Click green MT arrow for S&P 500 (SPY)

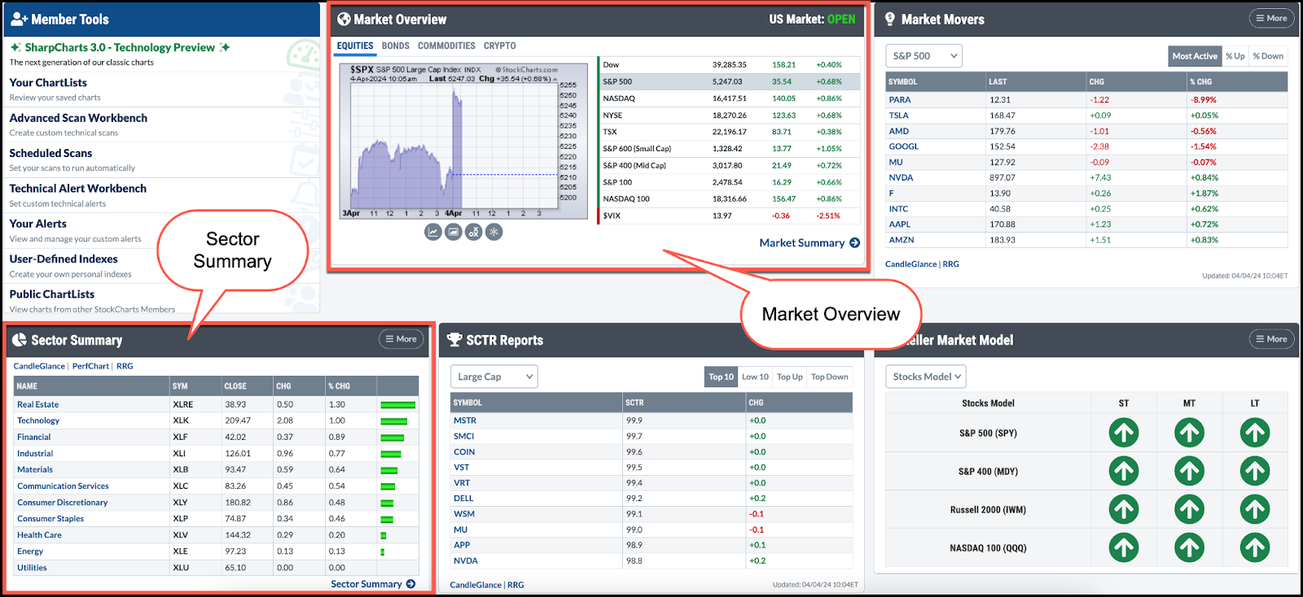pos(1189,433)
